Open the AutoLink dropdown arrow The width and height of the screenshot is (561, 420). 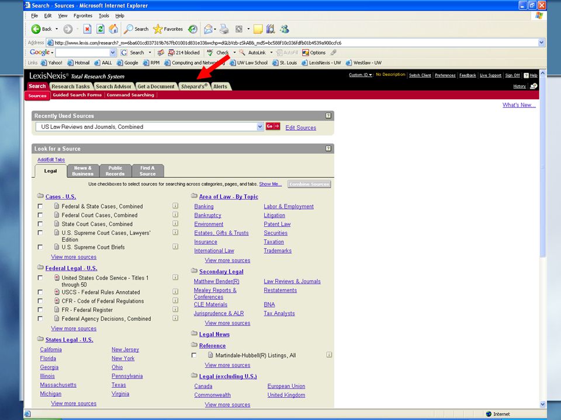click(x=271, y=52)
